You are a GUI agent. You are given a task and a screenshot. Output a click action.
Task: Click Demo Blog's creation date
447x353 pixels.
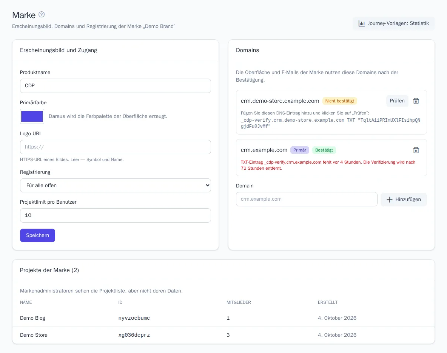click(x=337, y=318)
